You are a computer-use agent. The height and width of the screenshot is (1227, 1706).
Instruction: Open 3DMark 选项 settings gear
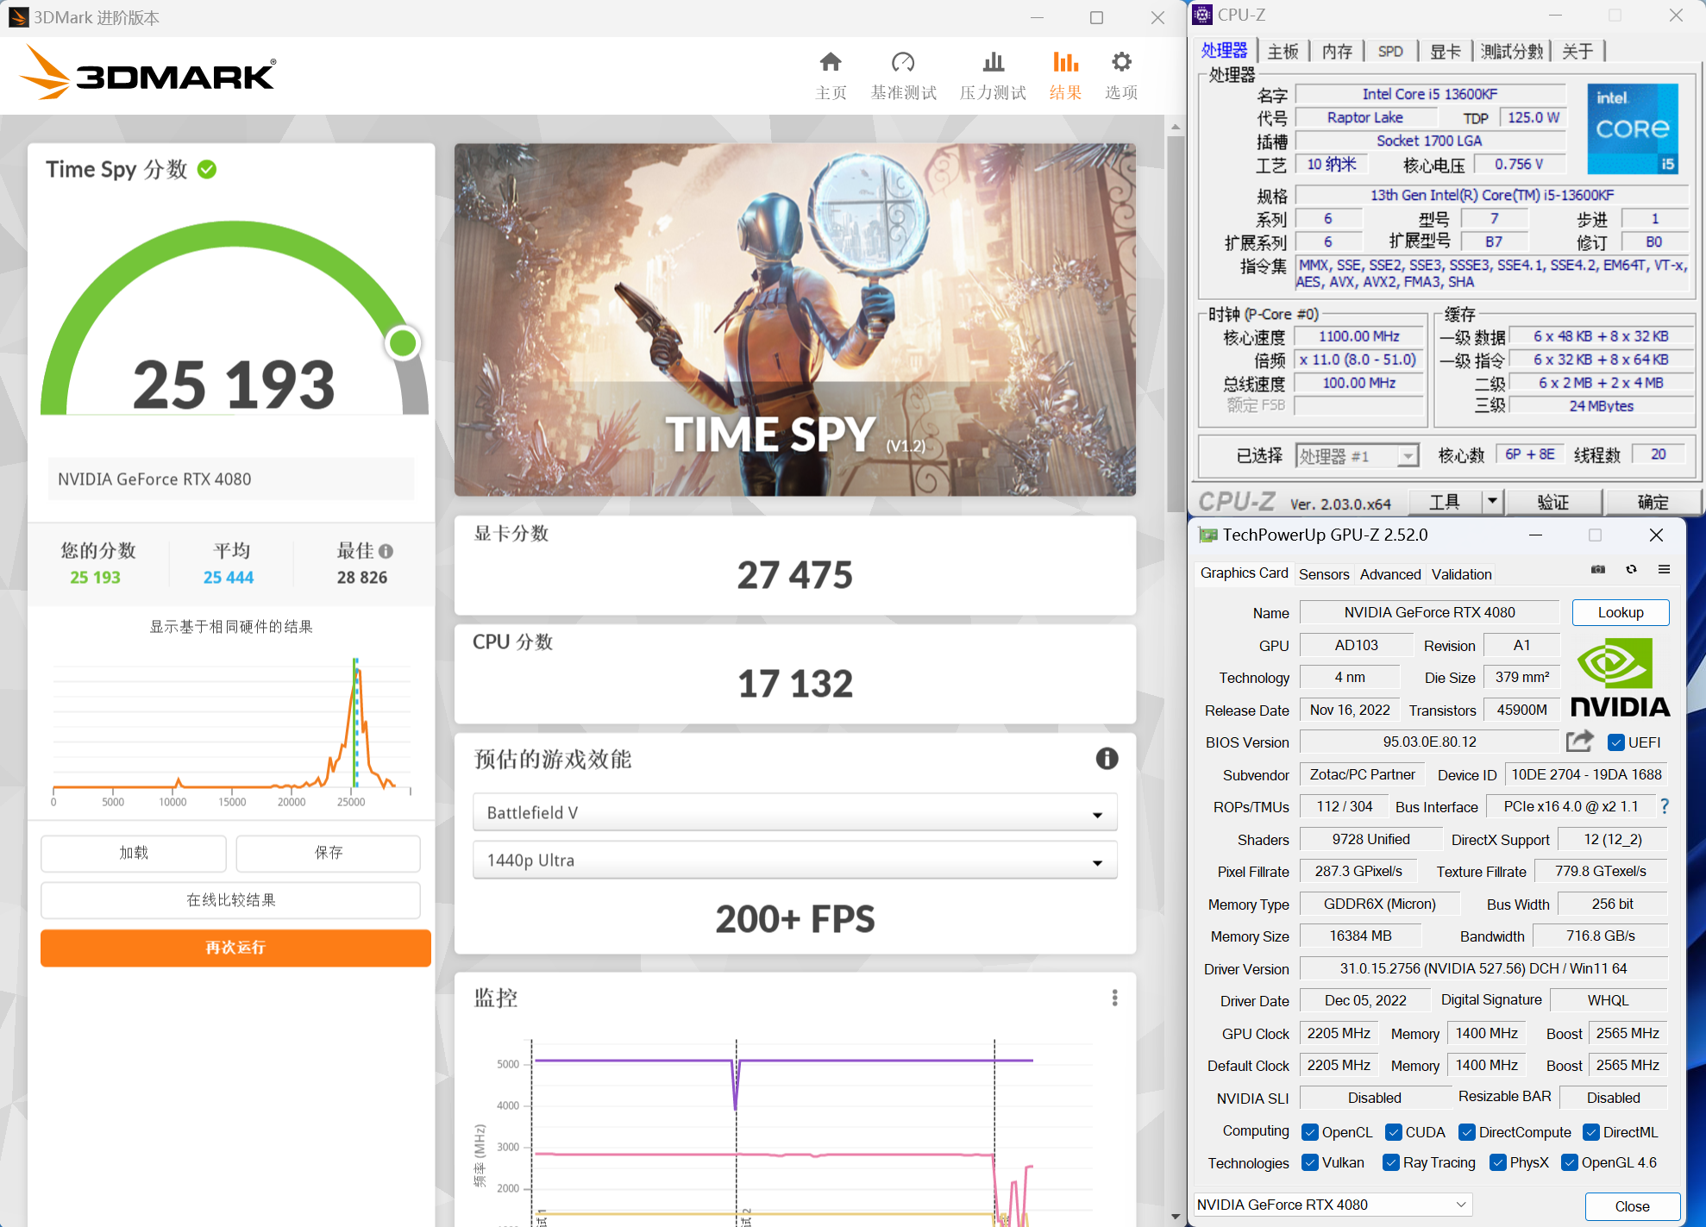(x=1120, y=73)
